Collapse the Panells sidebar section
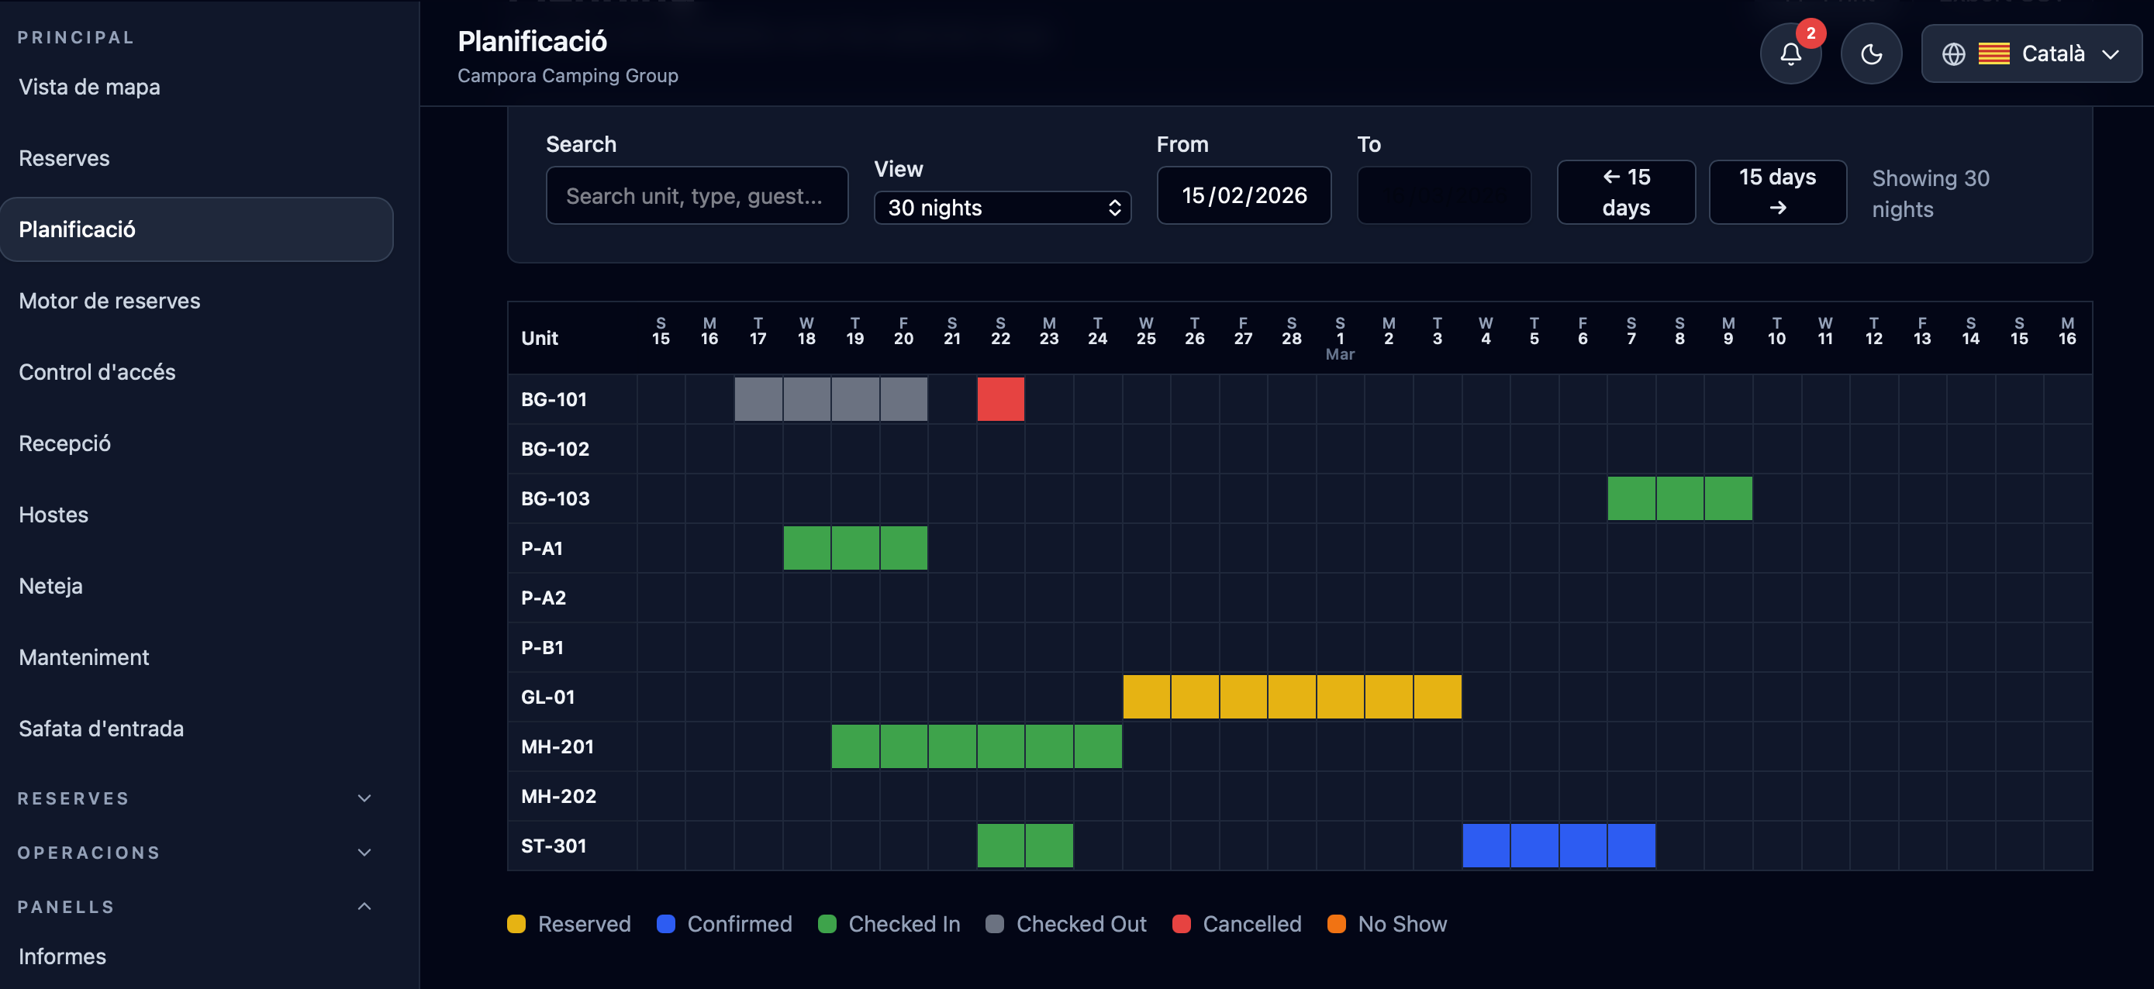The width and height of the screenshot is (2154, 989). click(x=364, y=907)
